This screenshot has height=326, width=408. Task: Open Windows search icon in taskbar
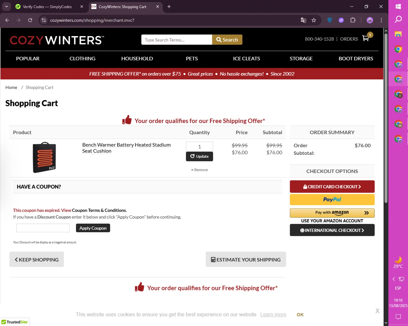pyautogui.click(x=398, y=19)
